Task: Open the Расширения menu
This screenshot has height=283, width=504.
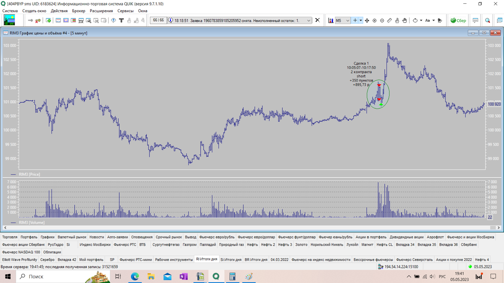Action: pyautogui.click(x=101, y=10)
